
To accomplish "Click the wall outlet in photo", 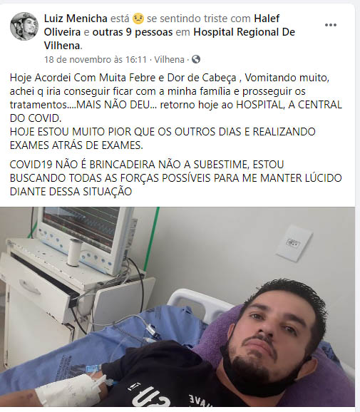I will point(294,244).
